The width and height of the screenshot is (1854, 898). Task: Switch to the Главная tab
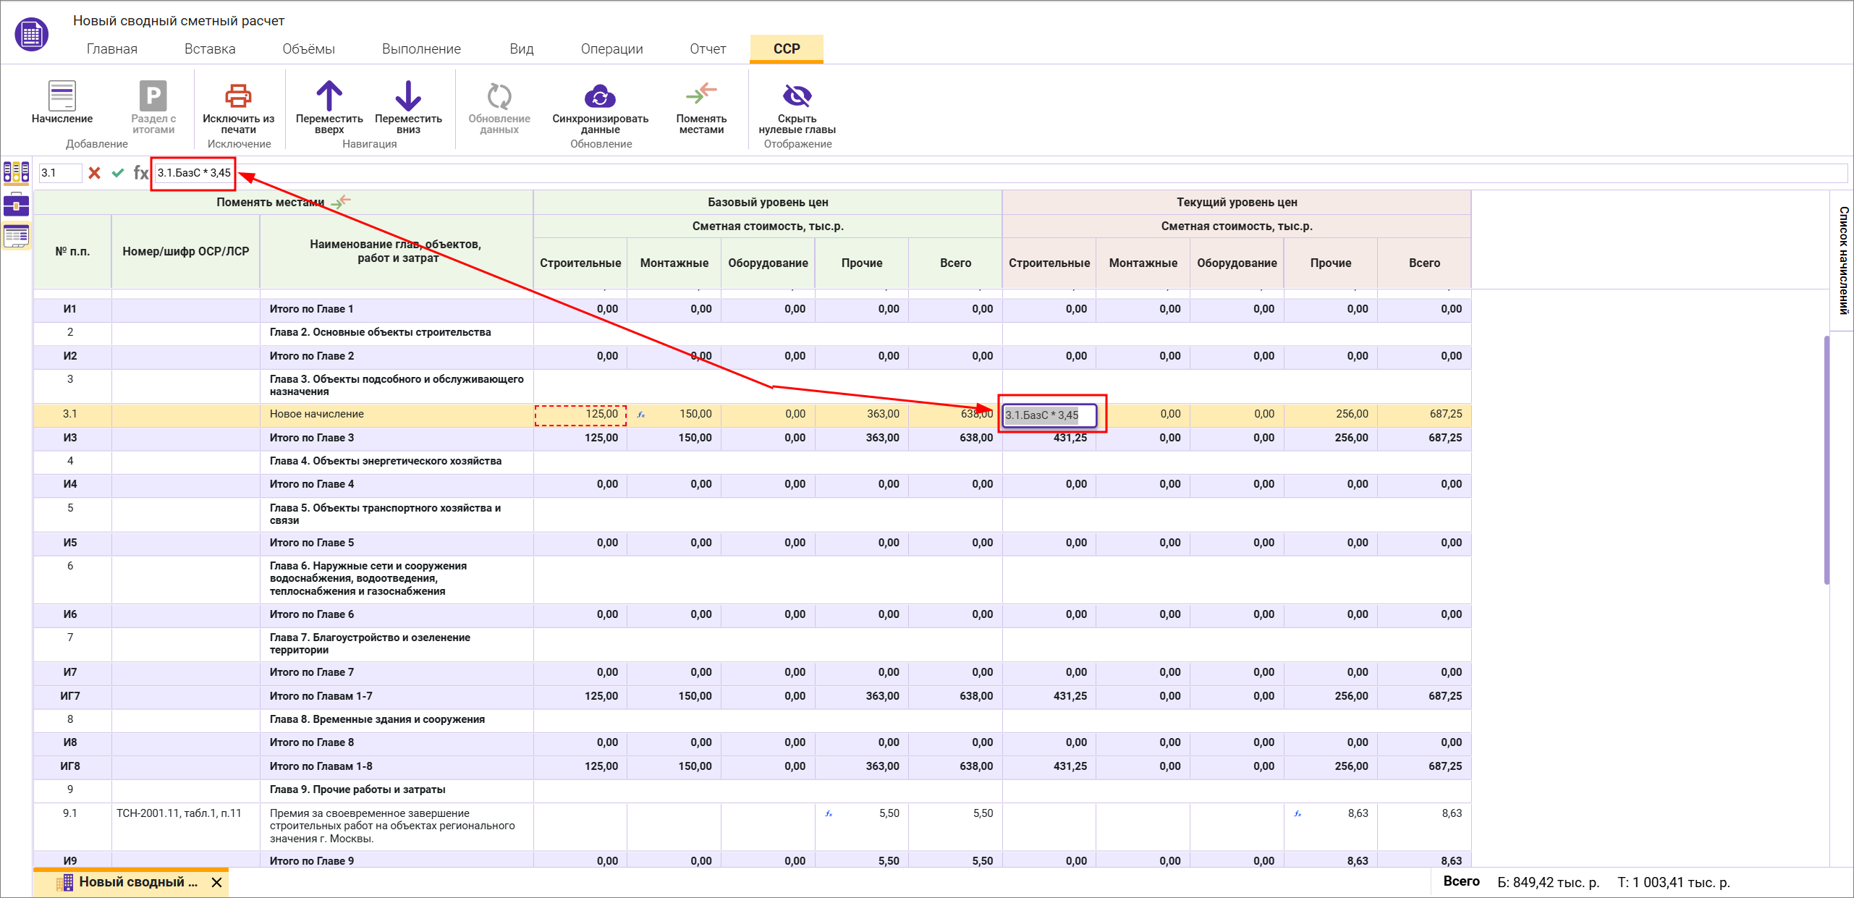pyautogui.click(x=111, y=49)
